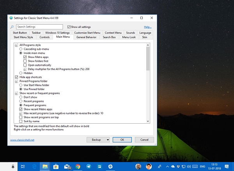Open Context Menu tab
234x171 pixels.
click(113, 32)
